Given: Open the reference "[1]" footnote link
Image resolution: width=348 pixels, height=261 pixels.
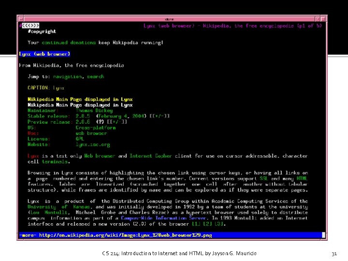Looking at the screenshot, I should click(x=196, y=224).
